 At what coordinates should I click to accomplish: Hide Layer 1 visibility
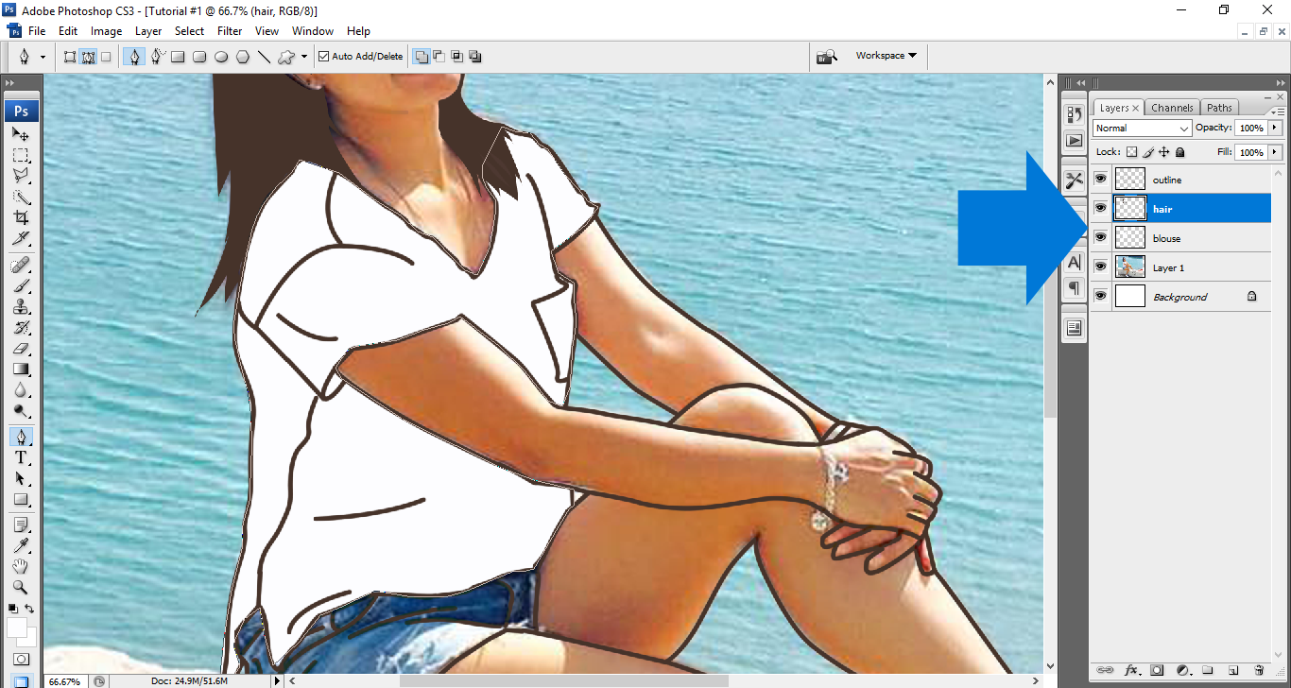coord(1100,267)
